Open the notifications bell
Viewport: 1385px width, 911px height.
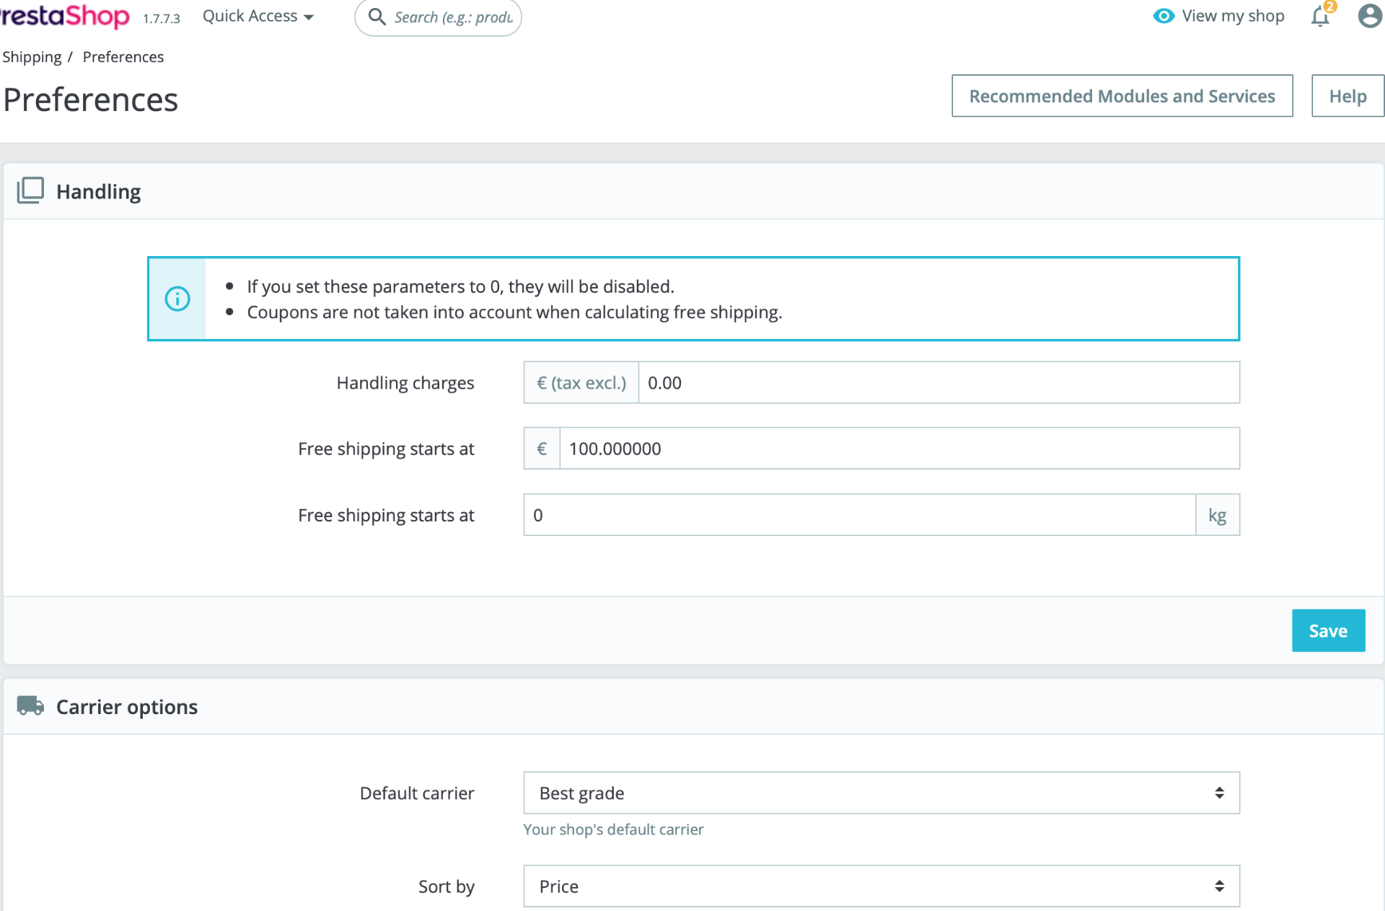click(1320, 16)
